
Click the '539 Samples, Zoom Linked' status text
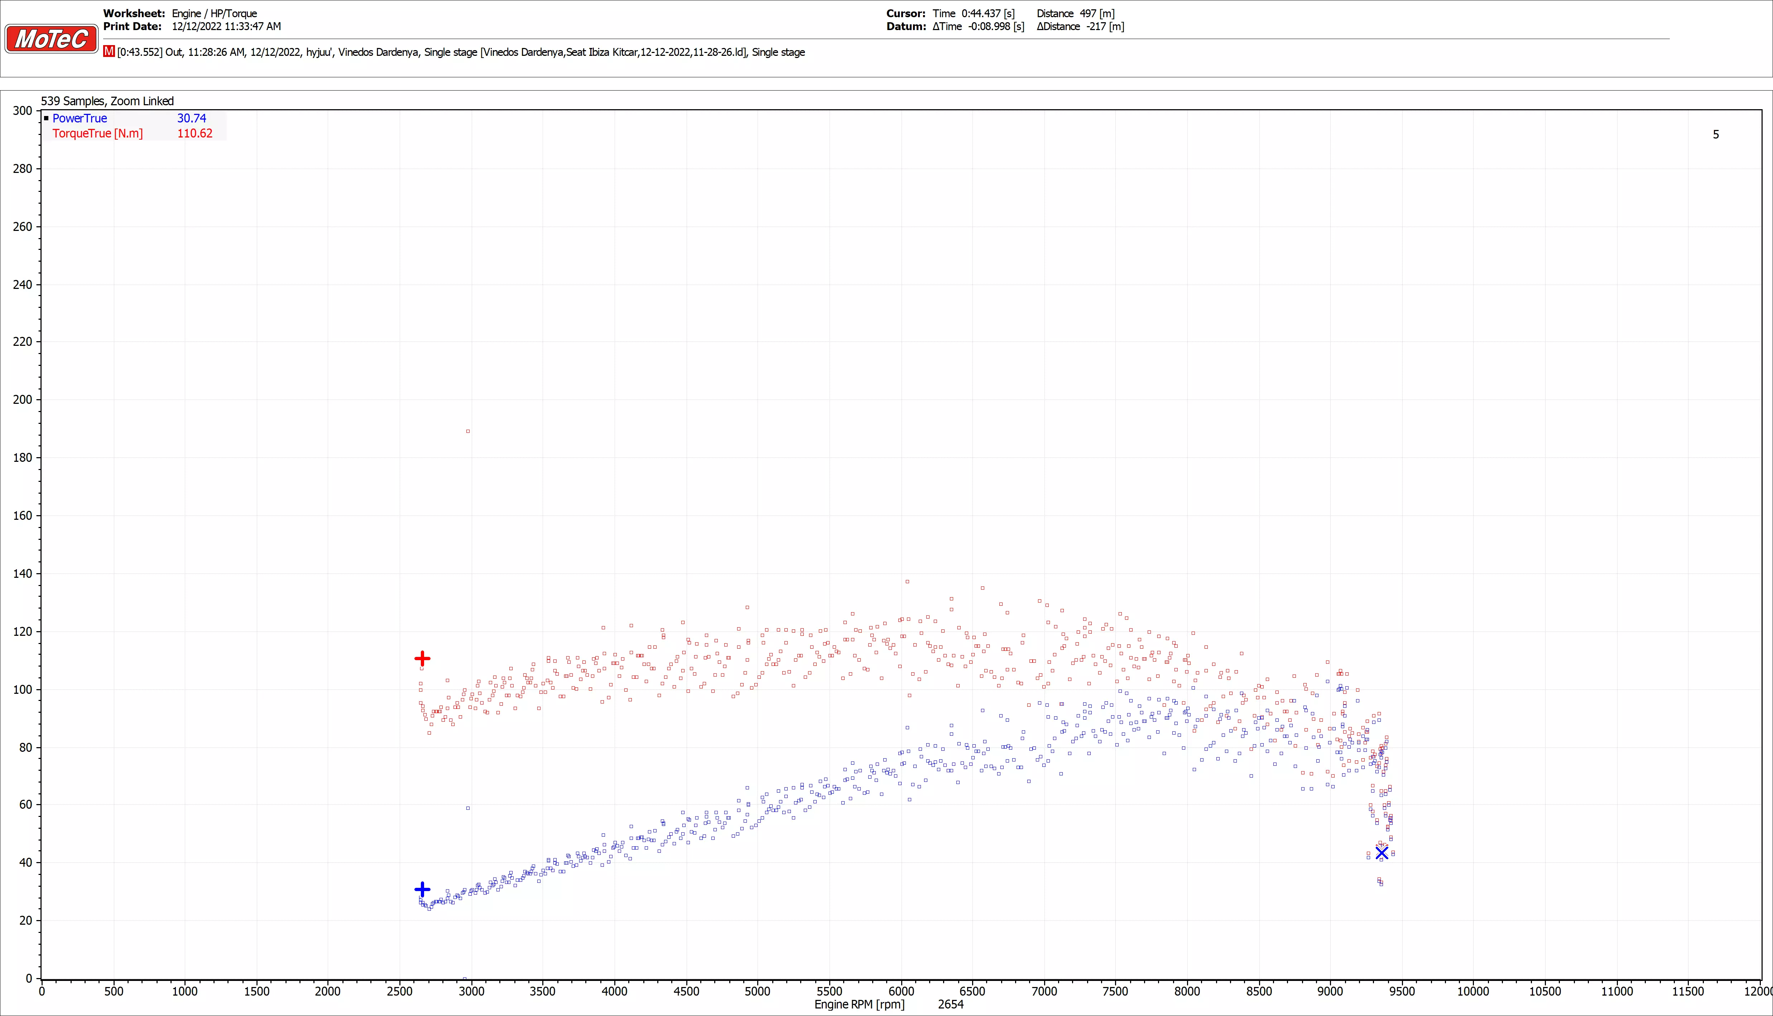tap(107, 101)
